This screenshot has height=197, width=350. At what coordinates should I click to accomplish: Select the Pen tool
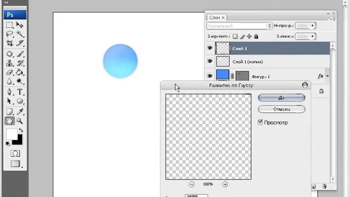point(9,91)
